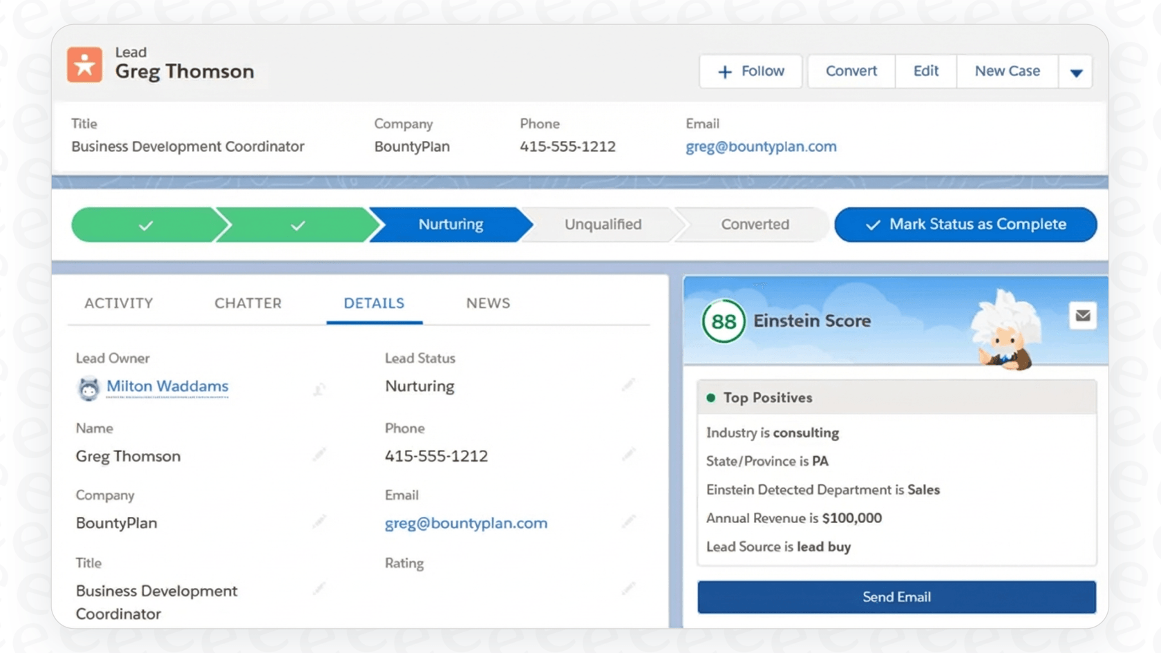
Task: Click the edit pencil next to the Rating field
Action: click(627, 588)
